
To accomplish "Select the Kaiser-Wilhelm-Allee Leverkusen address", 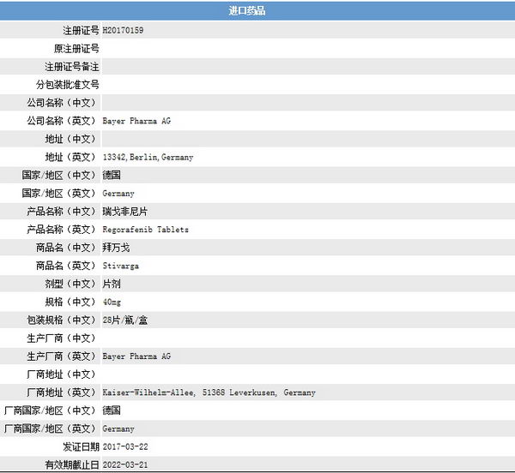I will click(209, 392).
